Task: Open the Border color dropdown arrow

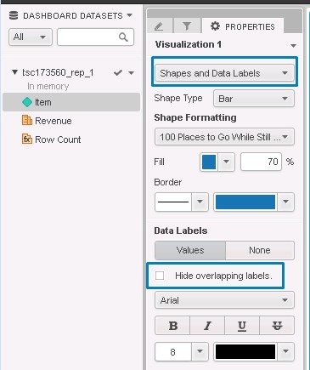Action: (285, 202)
